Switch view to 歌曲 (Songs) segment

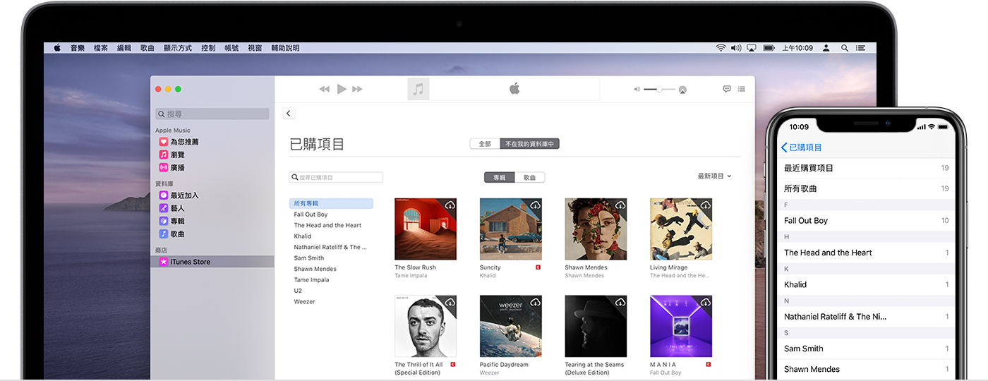coord(529,178)
